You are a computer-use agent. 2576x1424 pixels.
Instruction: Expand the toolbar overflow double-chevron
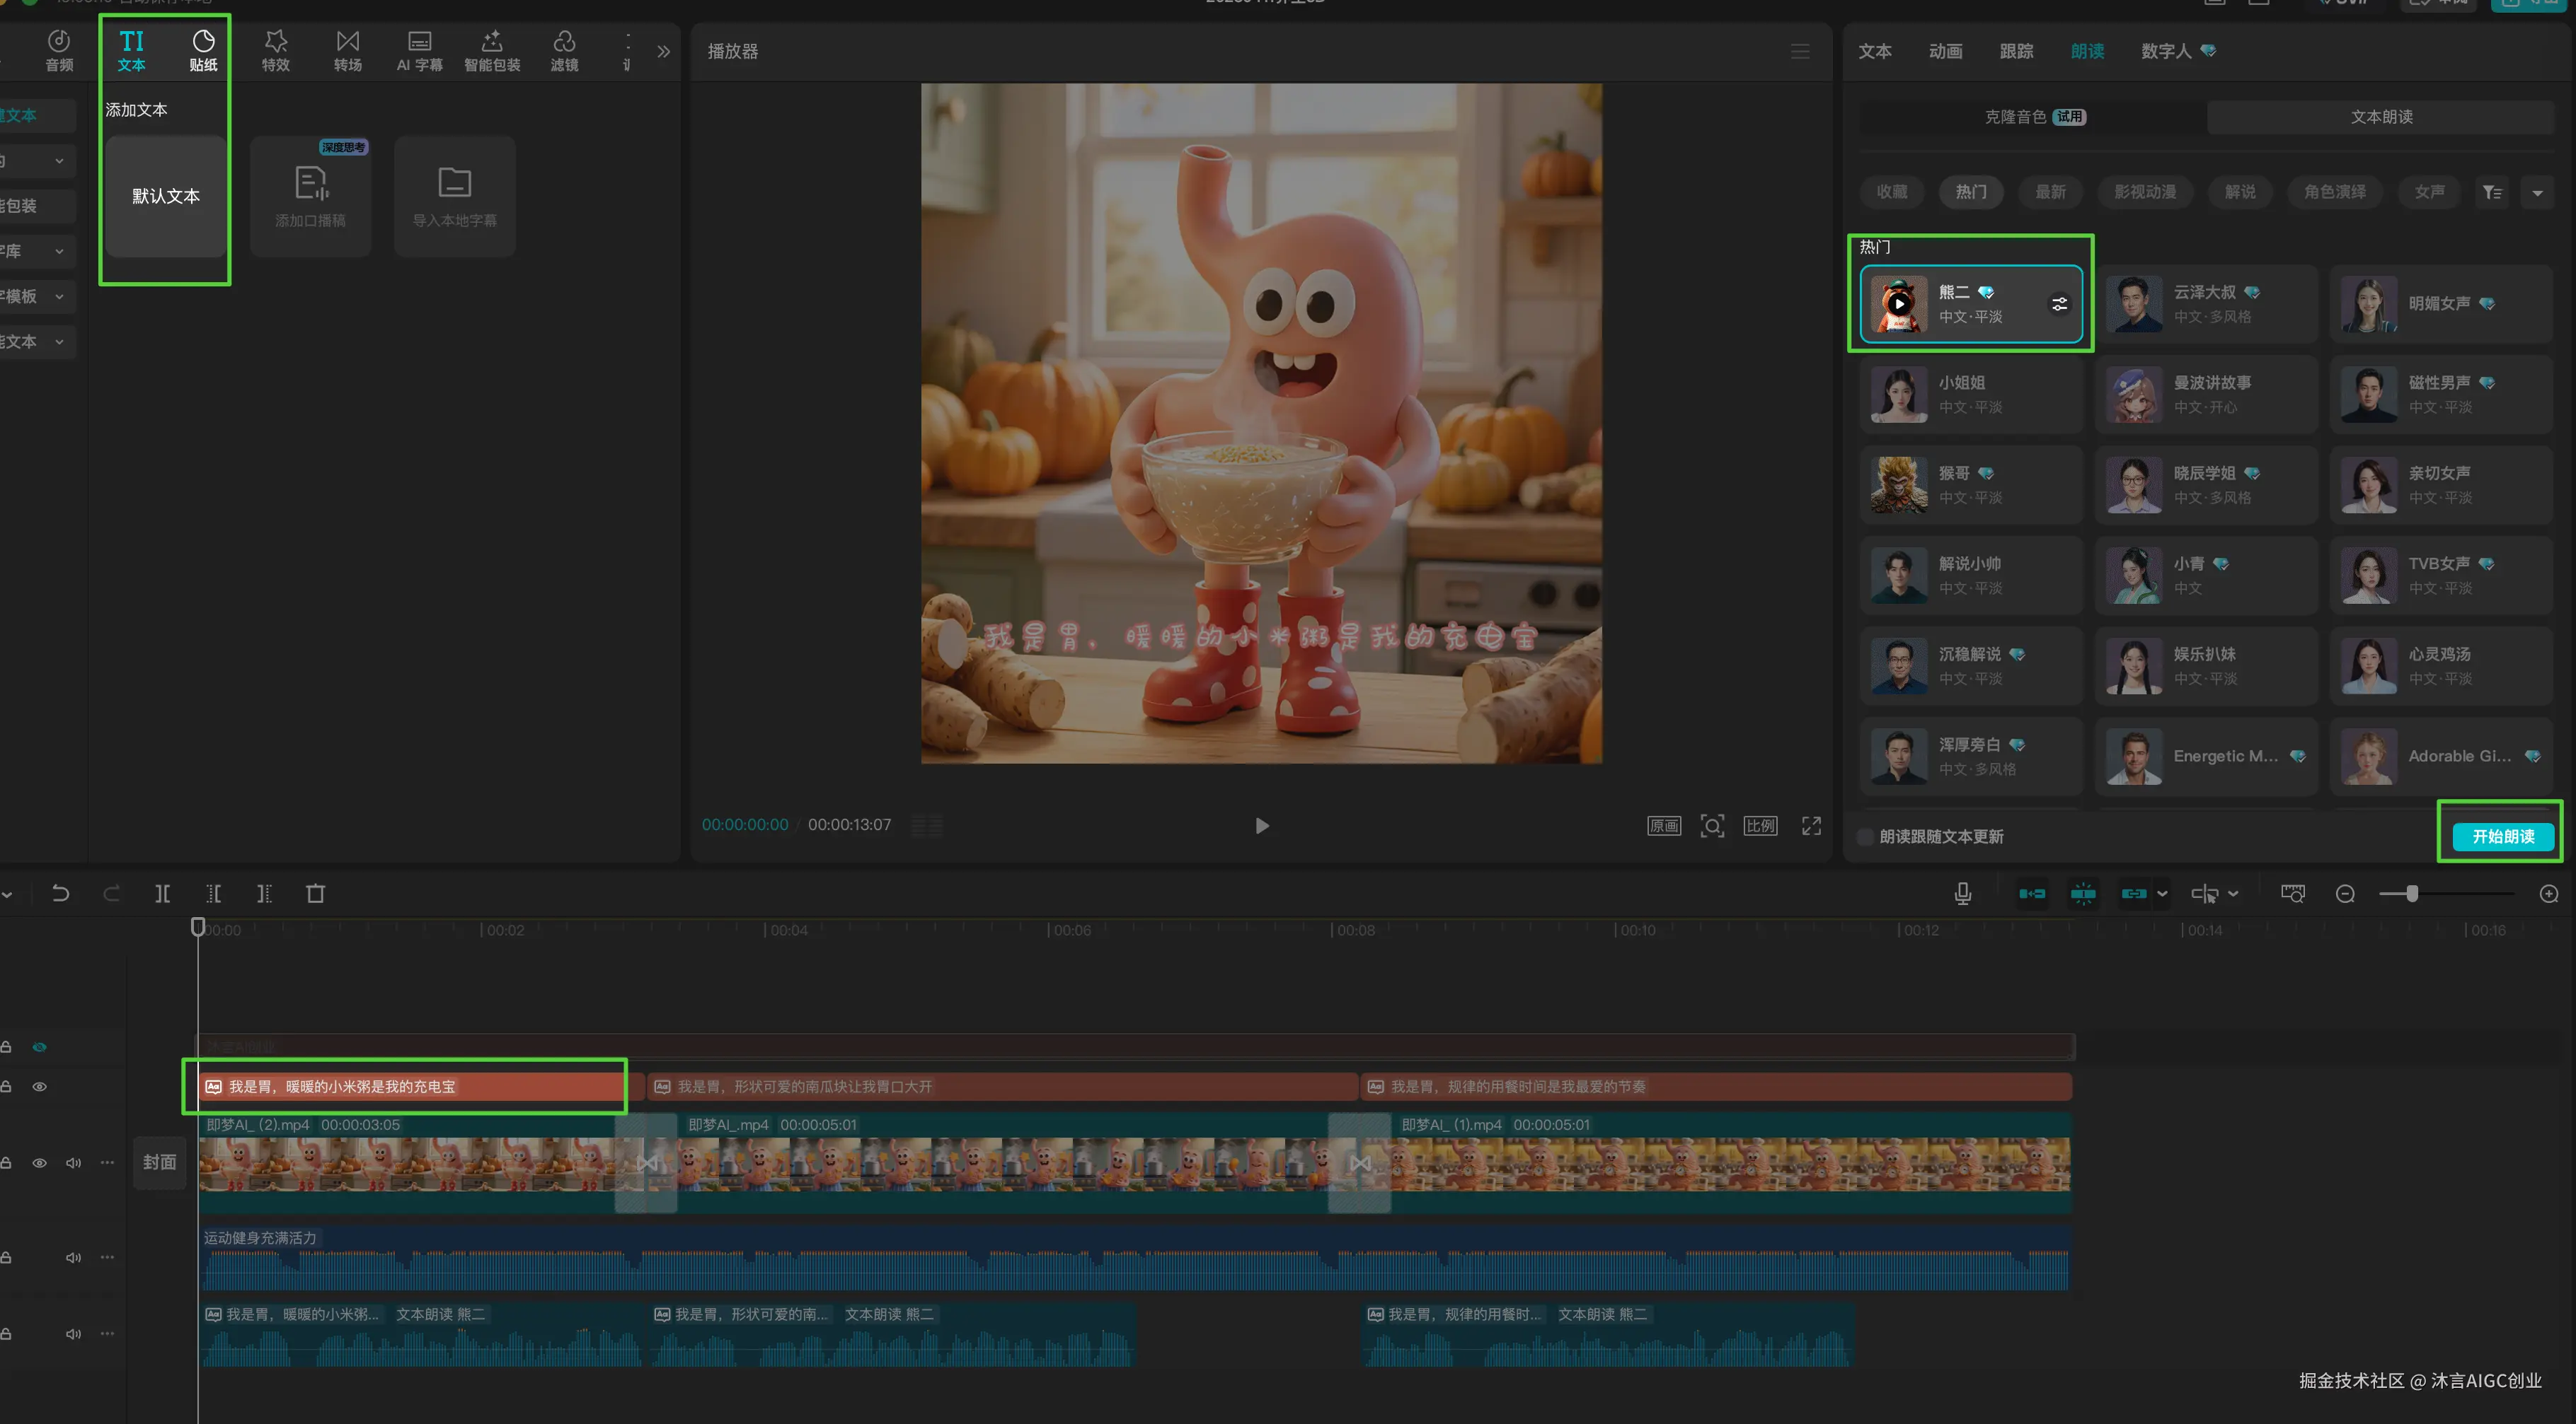tap(663, 51)
